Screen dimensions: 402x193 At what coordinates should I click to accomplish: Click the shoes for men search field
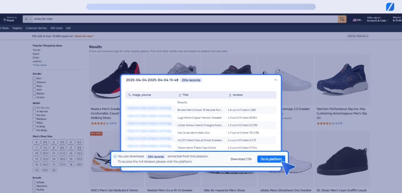click(x=185, y=19)
